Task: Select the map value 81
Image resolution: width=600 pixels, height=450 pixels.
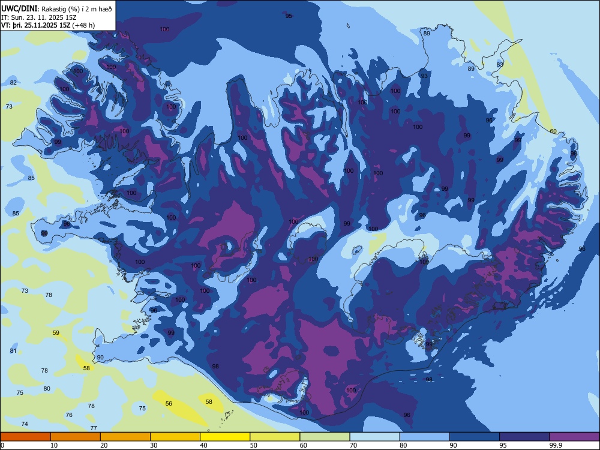Action: [13, 350]
